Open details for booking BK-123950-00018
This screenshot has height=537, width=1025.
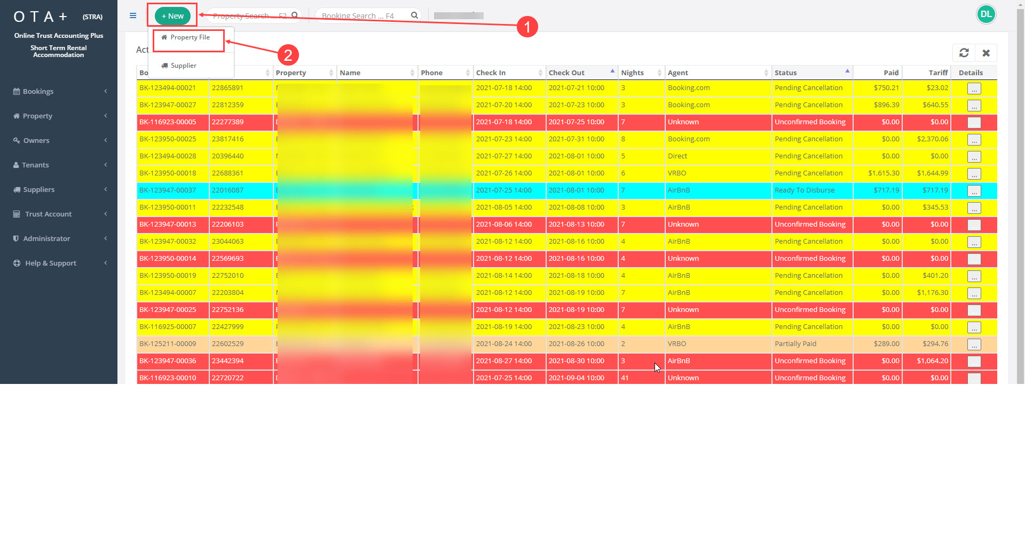[x=974, y=174]
